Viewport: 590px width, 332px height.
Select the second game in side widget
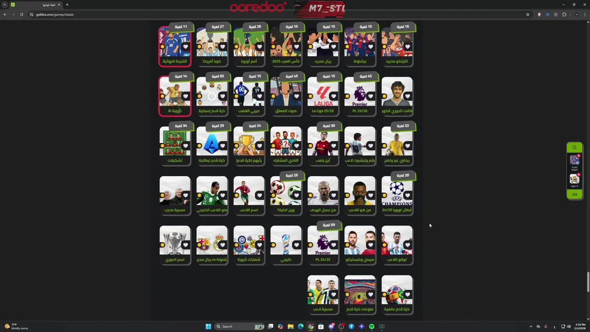[x=574, y=179]
